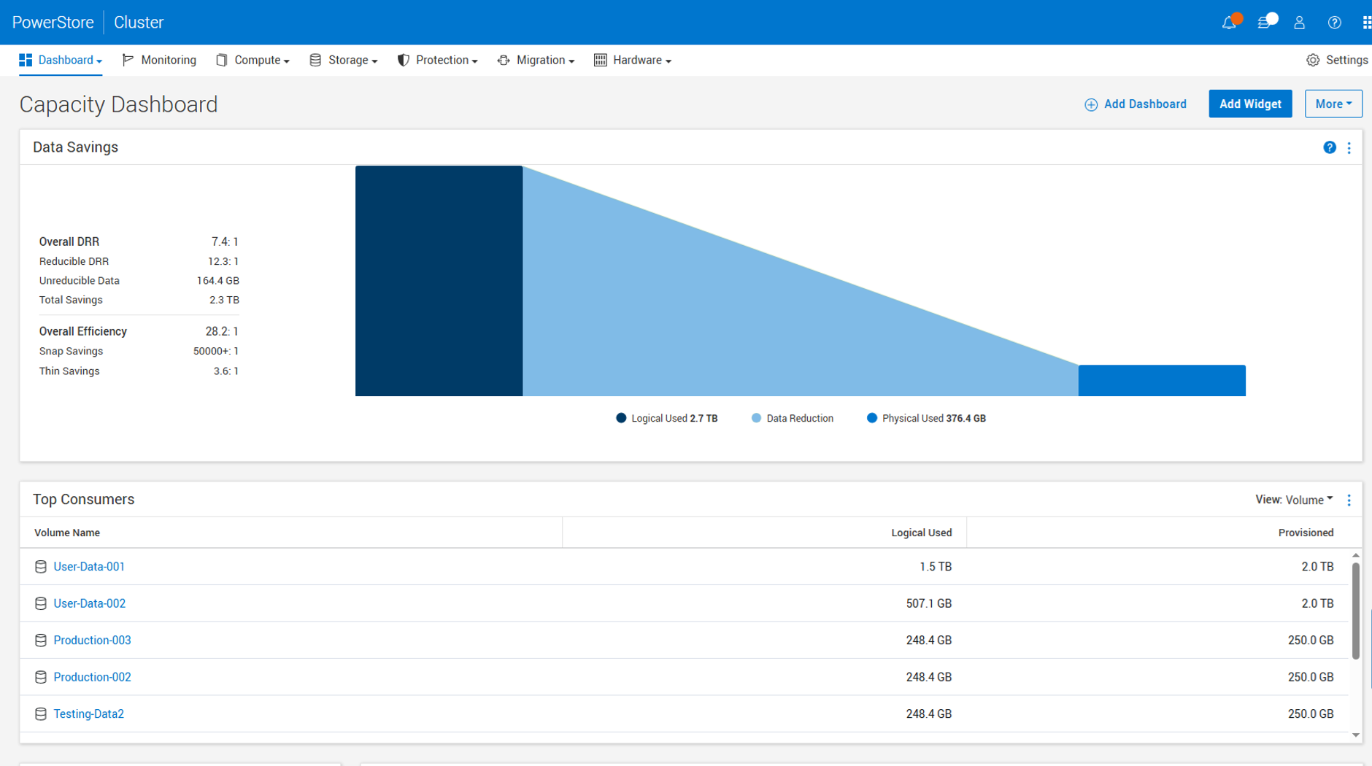Click the volume icon for Production-003
Image resolution: width=1372 pixels, height=766 pixels.
click(x=41, y=641)
